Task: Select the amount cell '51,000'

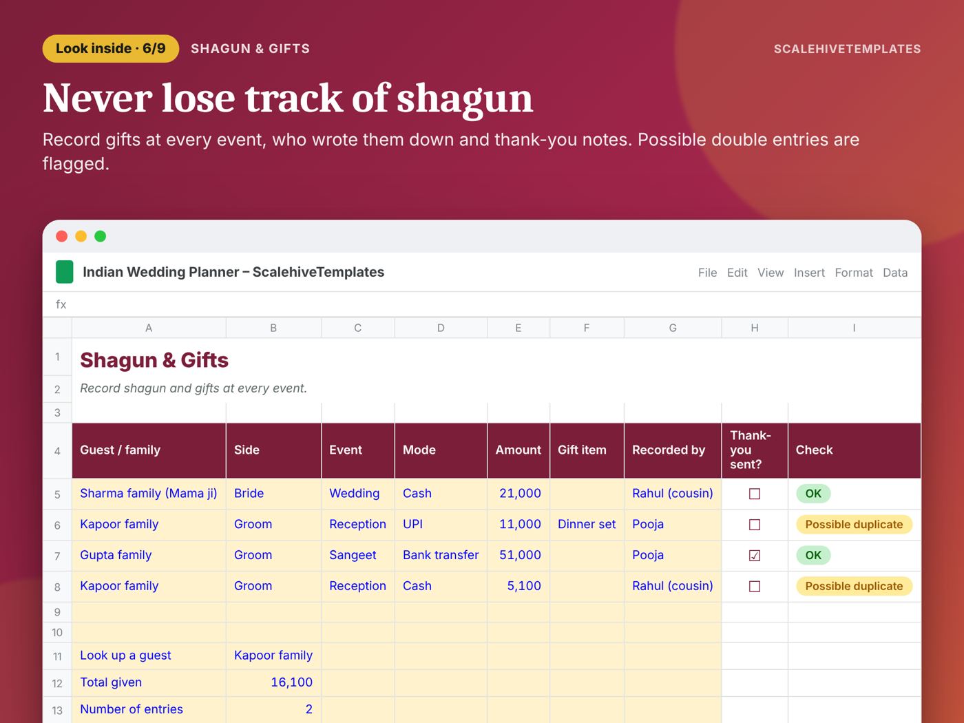Action: point(518,556)
